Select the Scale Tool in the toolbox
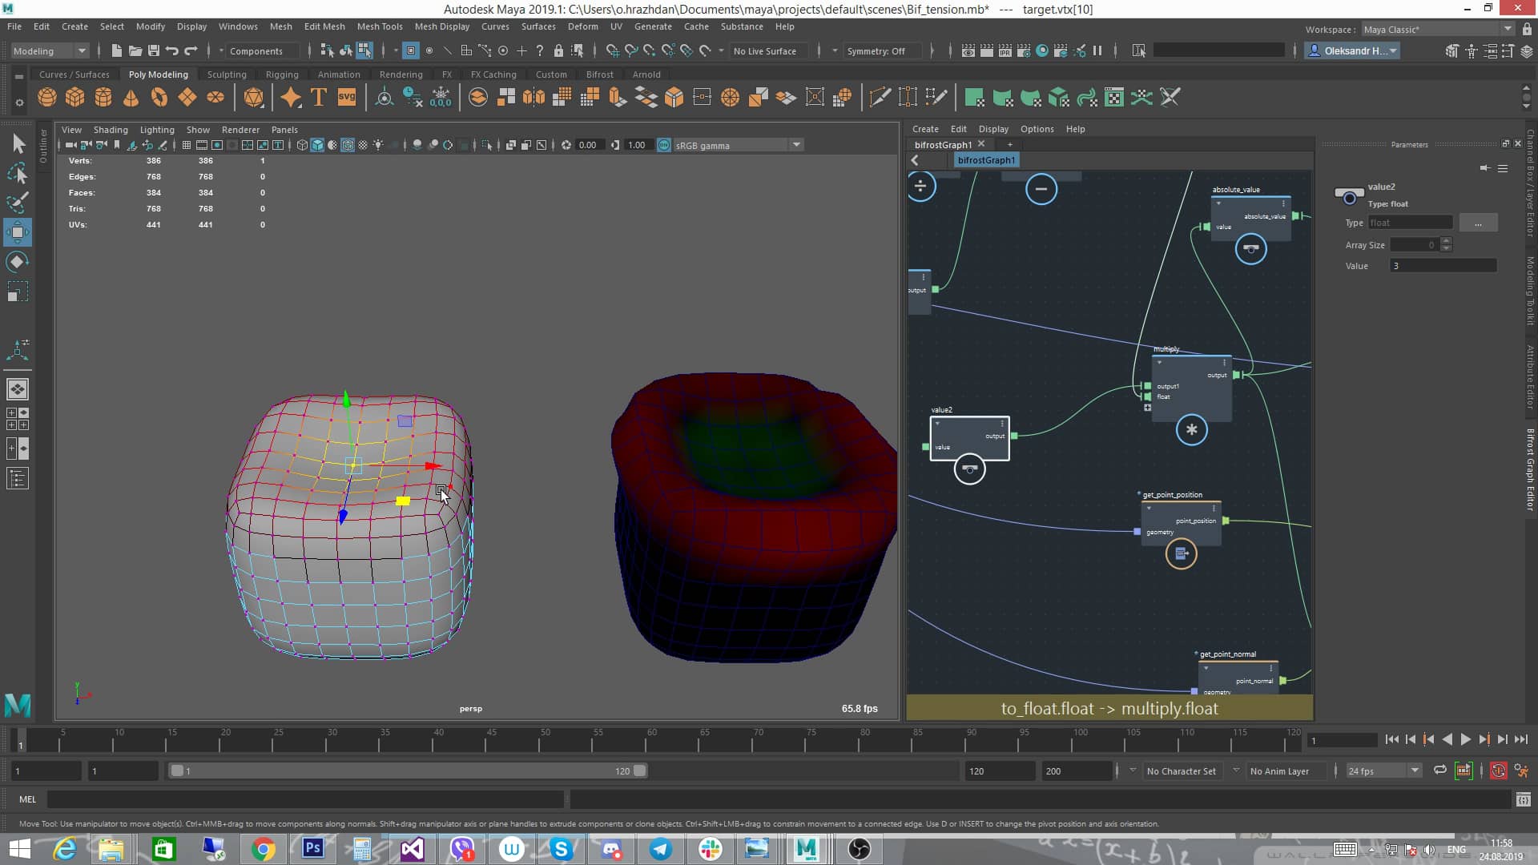The width and height of the screenshot is (1538, 865). point(18,291)
